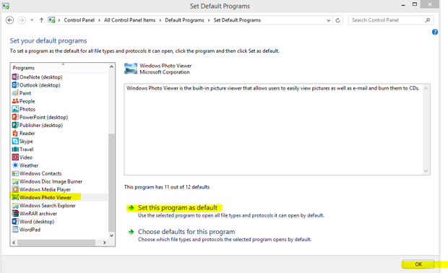Click the Windows Photo Viewer header icon
448x273 pixels.
[131, 69]
